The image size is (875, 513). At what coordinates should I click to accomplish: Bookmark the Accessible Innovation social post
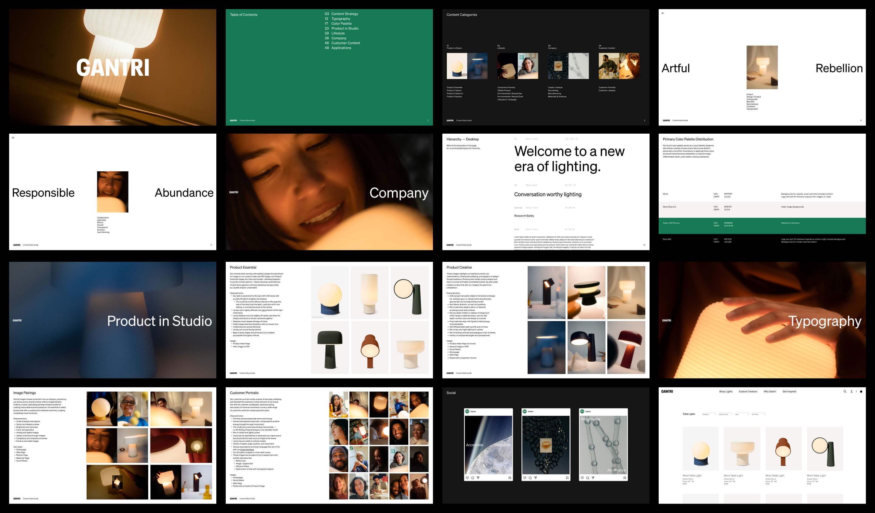pyautogui.click(x=510, y=478)
